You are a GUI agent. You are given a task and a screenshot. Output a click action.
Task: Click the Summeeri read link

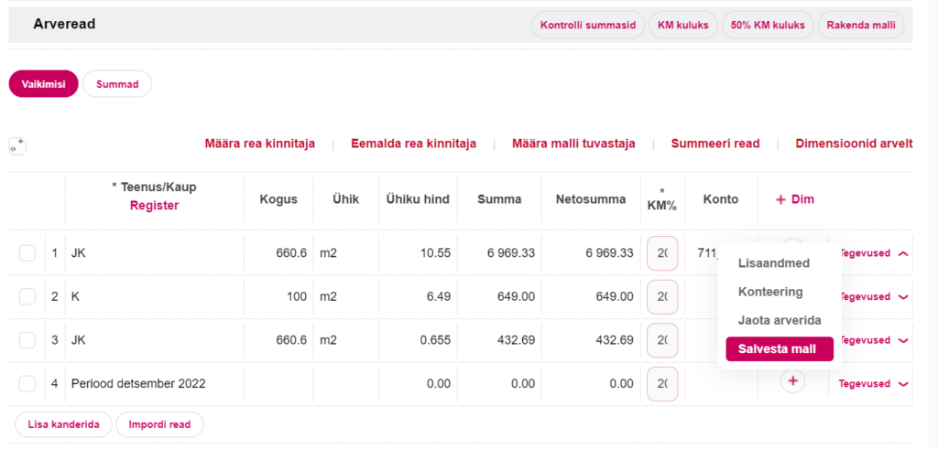714,144
